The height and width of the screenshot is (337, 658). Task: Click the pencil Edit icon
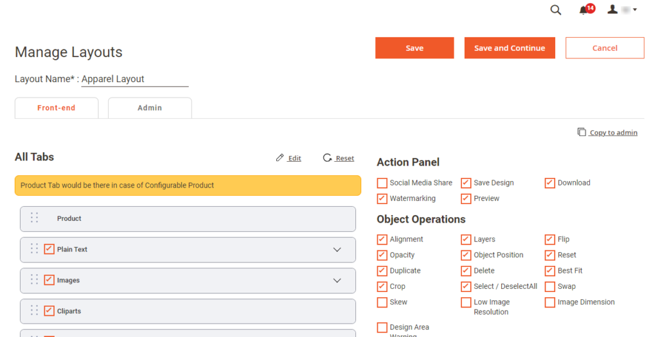point(280,158)
